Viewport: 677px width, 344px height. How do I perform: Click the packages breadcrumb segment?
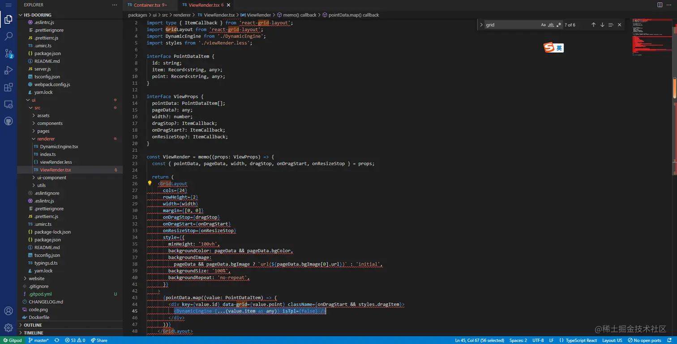pos(137,15)
